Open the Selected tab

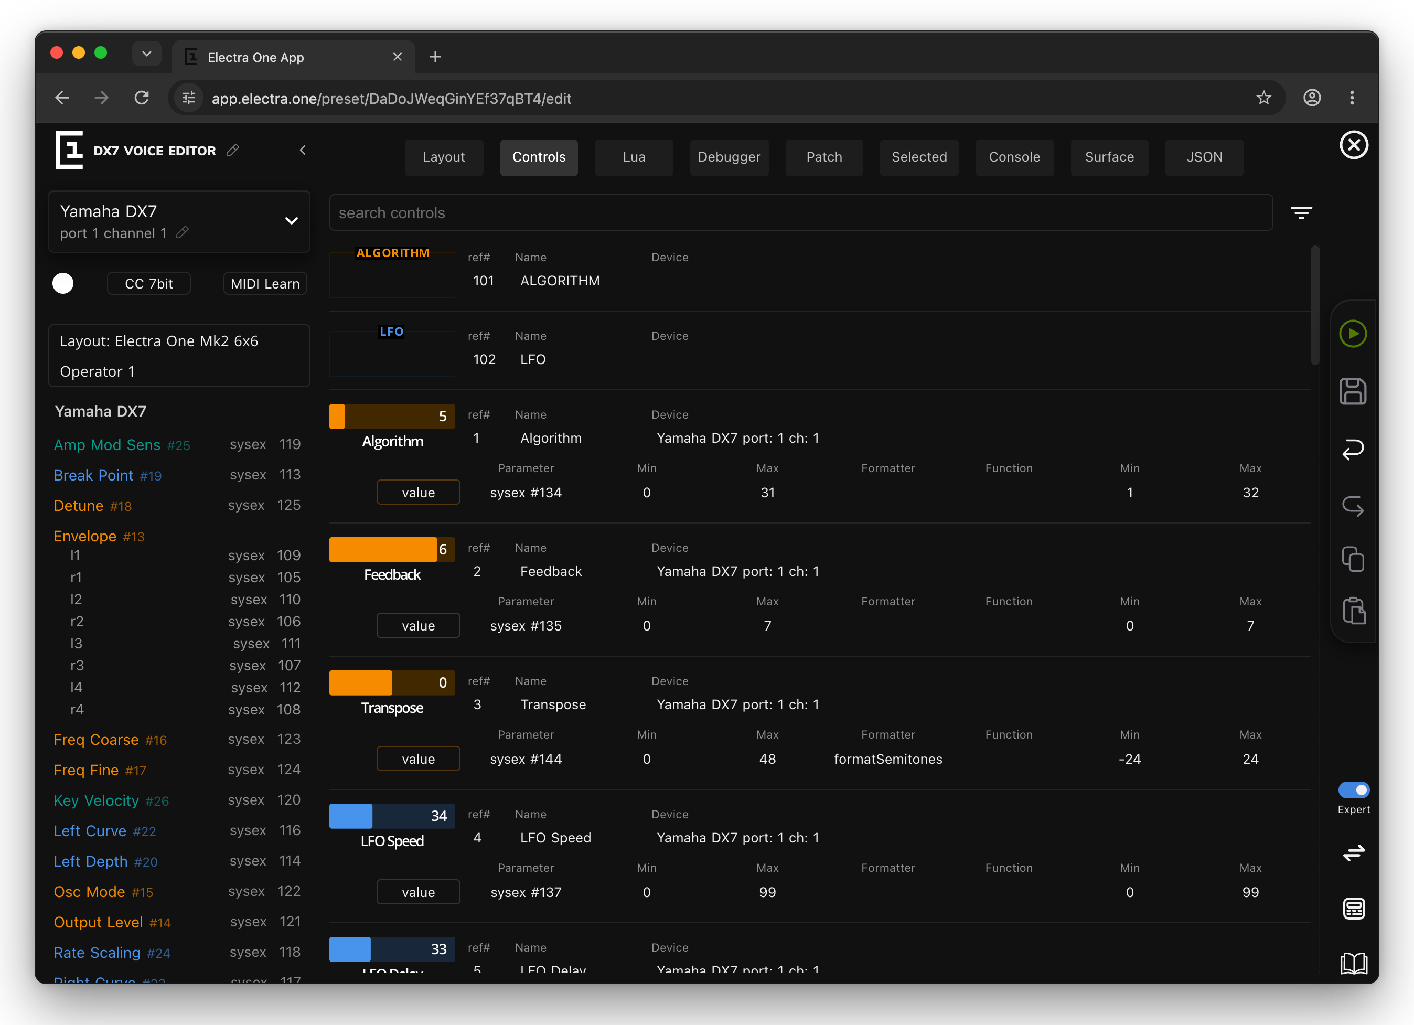coord(919,157)
